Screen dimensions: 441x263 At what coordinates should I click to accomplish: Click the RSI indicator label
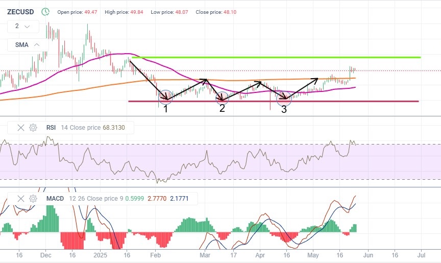click(x=51, y=128)
